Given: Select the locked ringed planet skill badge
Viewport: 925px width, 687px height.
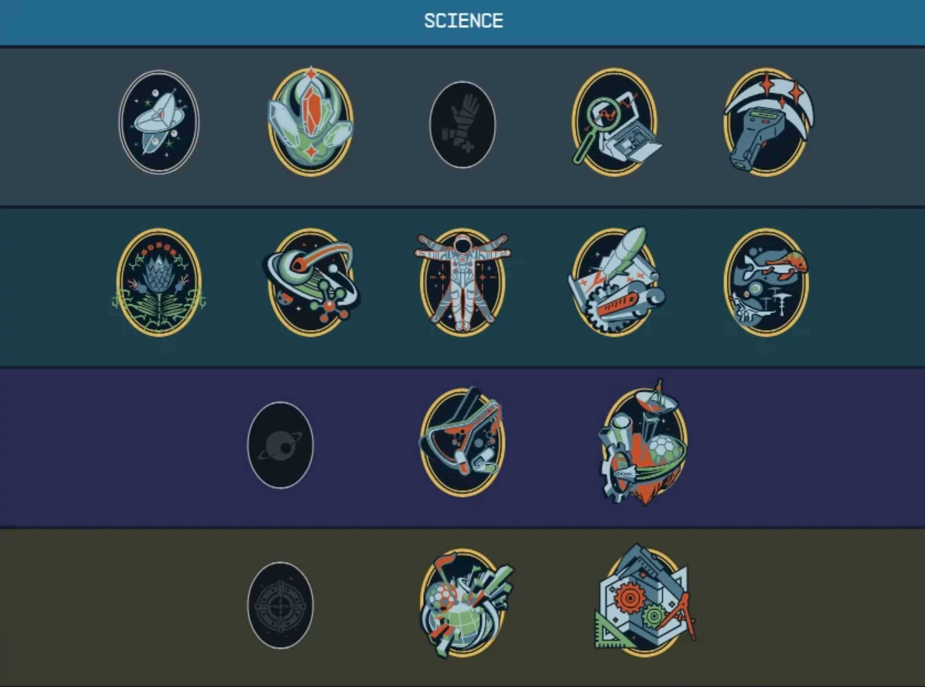Looking at the screenshot, I should coord(280,445).
